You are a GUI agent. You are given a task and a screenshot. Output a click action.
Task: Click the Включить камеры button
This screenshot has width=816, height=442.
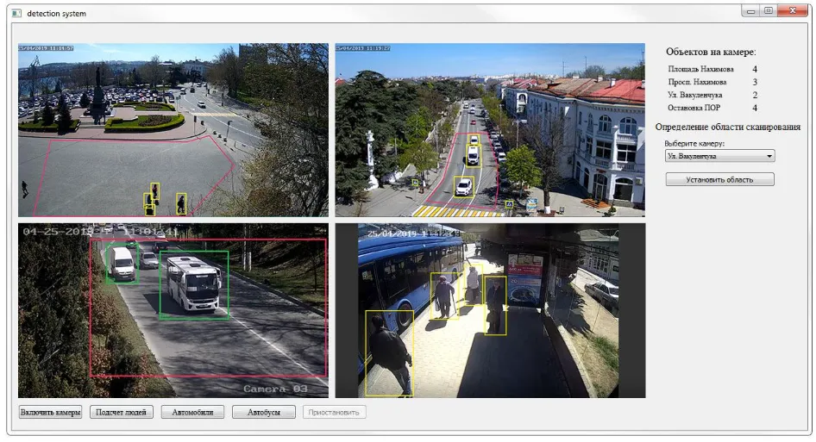(x=51, y=412)
